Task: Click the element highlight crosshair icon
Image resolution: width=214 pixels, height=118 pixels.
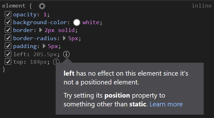Action: coord(42,6)
